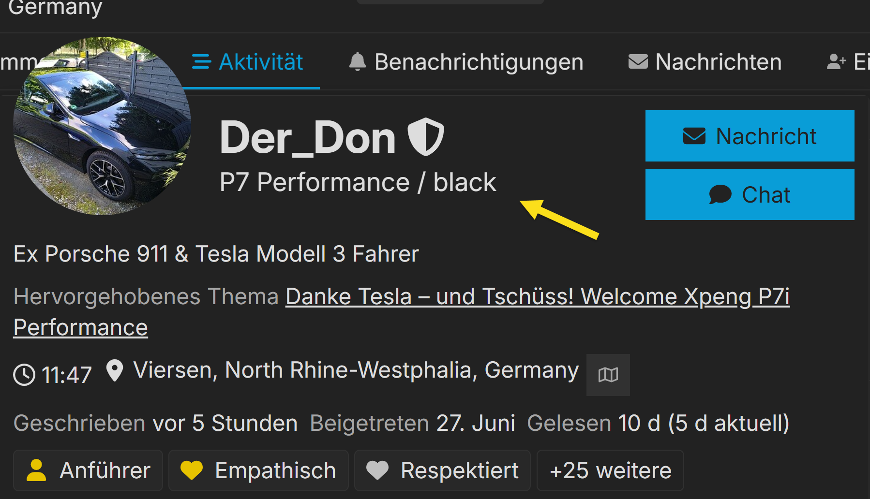870x499 pixels.
Task: Click the location pin icon before Viersen
Action: (x=115, y=371)
